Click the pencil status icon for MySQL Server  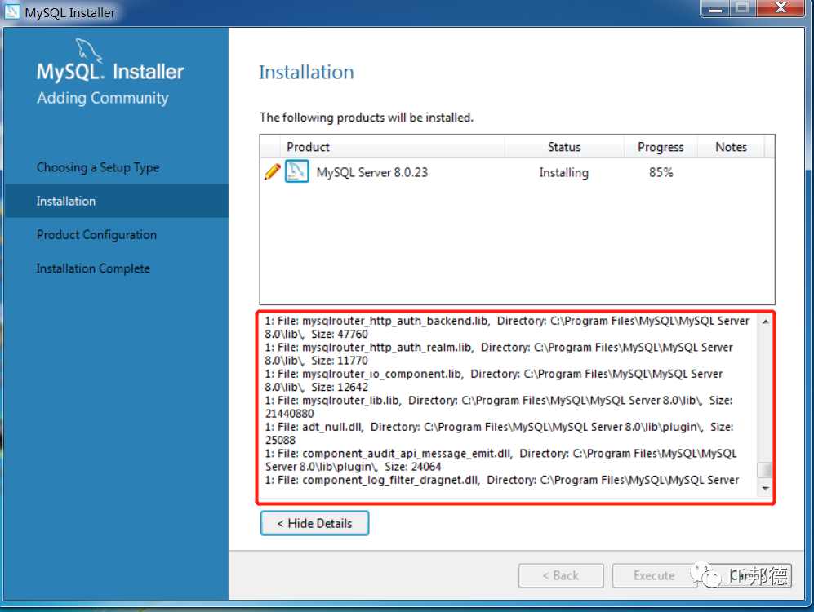(x=273, y=171)
